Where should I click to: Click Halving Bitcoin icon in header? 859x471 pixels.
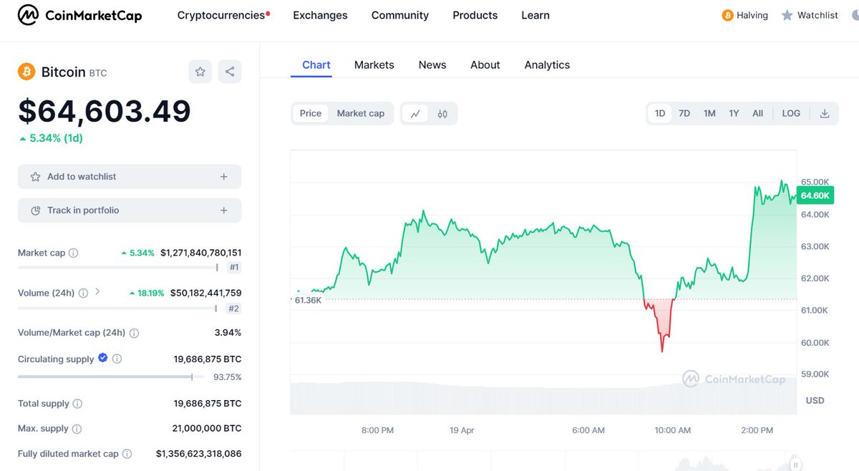[x=728, y=15]
